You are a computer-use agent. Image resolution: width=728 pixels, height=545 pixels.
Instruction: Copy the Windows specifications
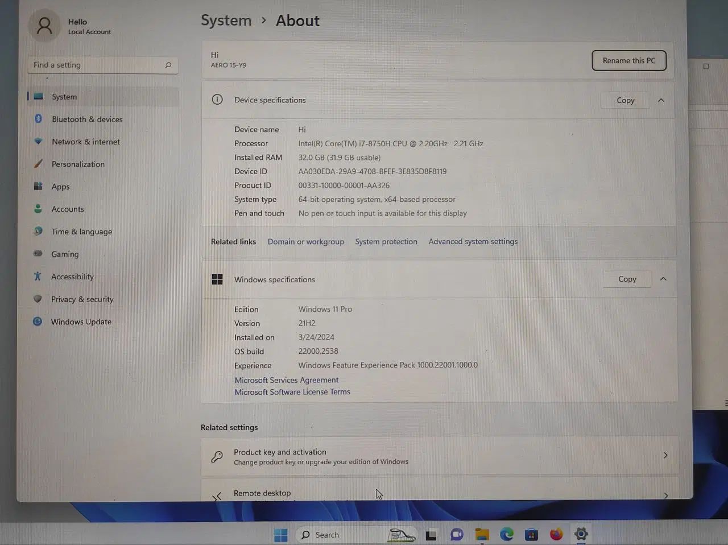627,279
